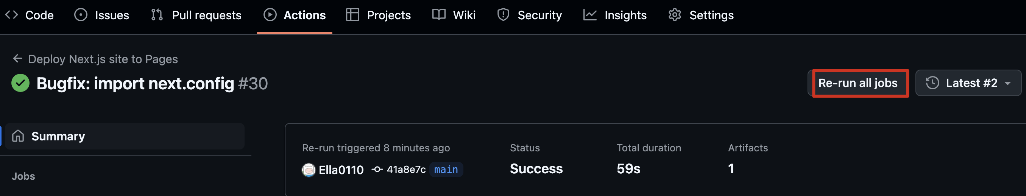This screenshot has width=1026, height=196.
Task: Switch to the Insights tab
Action: pos(625,15)
